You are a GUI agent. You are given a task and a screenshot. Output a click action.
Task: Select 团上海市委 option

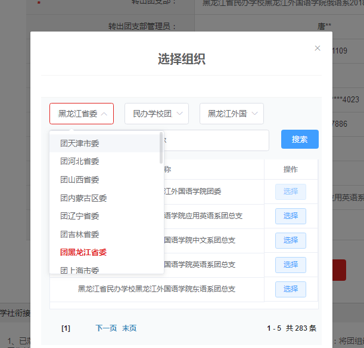[104, 269]
